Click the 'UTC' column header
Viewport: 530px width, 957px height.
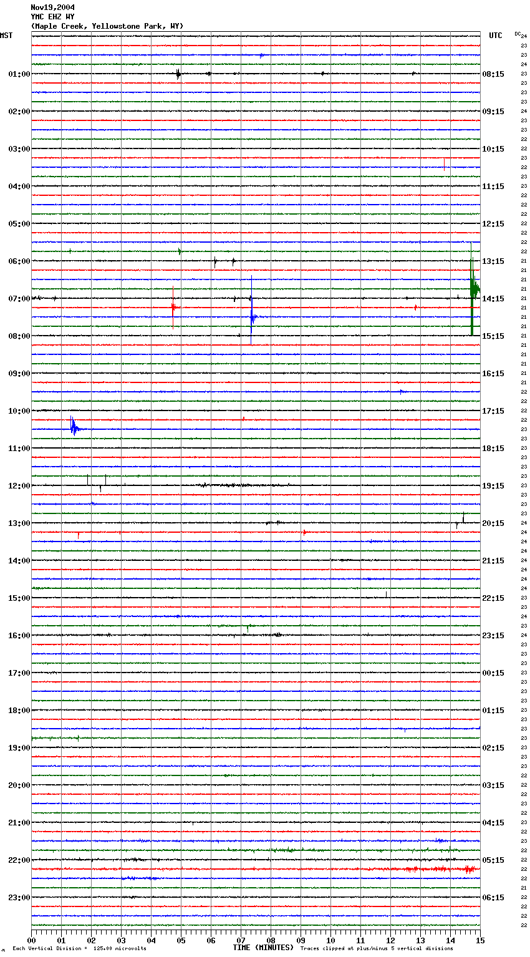click(496, 36)
